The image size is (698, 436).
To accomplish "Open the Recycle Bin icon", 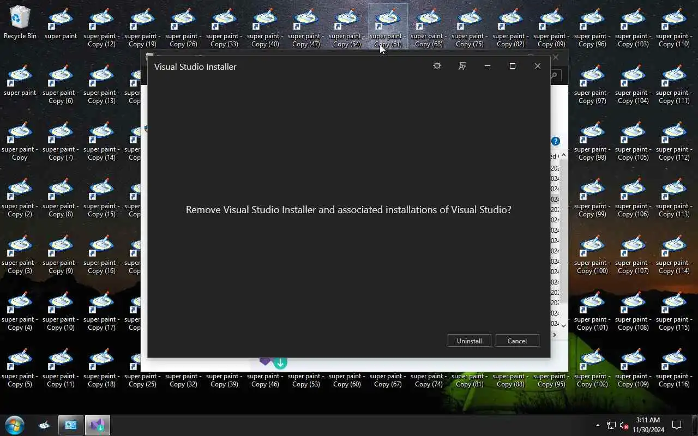I will [x=20, y=23].
